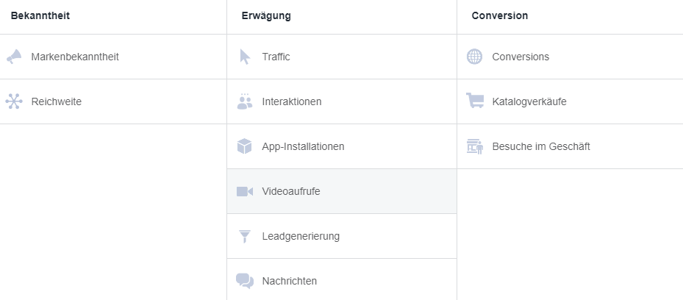This screenshot has width=683, height=300.
Task: Pick the Interaktionen objective
Action: click(x=292, y=101)
